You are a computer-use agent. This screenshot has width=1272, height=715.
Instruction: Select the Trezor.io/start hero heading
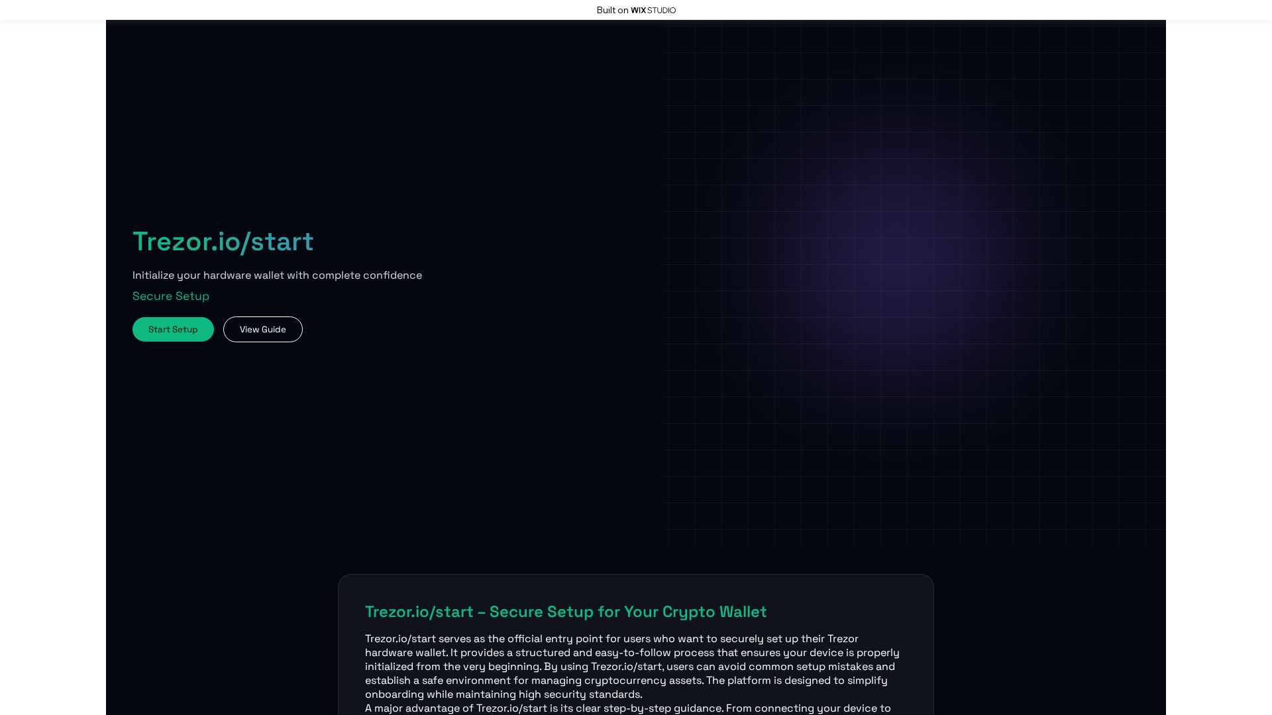pos(223,241)
